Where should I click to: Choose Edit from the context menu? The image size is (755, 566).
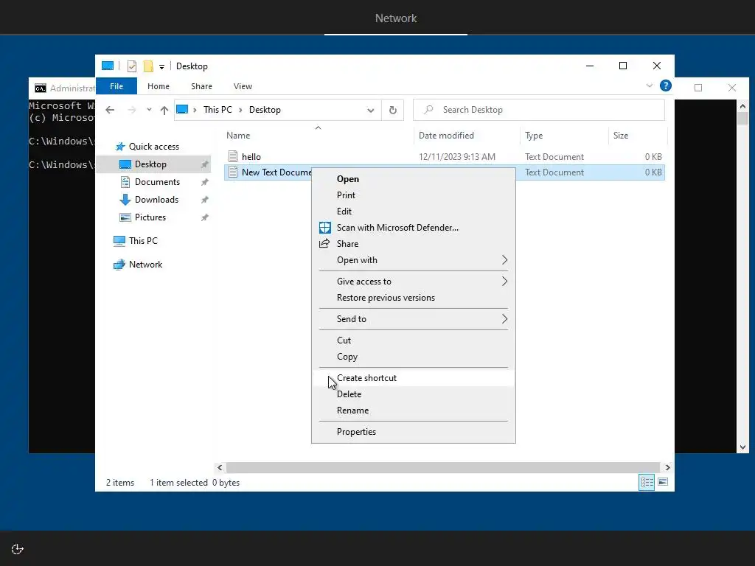(x=414, y=212)
